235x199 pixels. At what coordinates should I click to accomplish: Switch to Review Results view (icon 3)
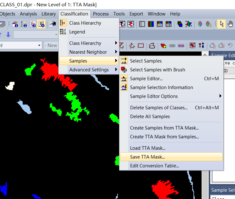pos(33,24)
